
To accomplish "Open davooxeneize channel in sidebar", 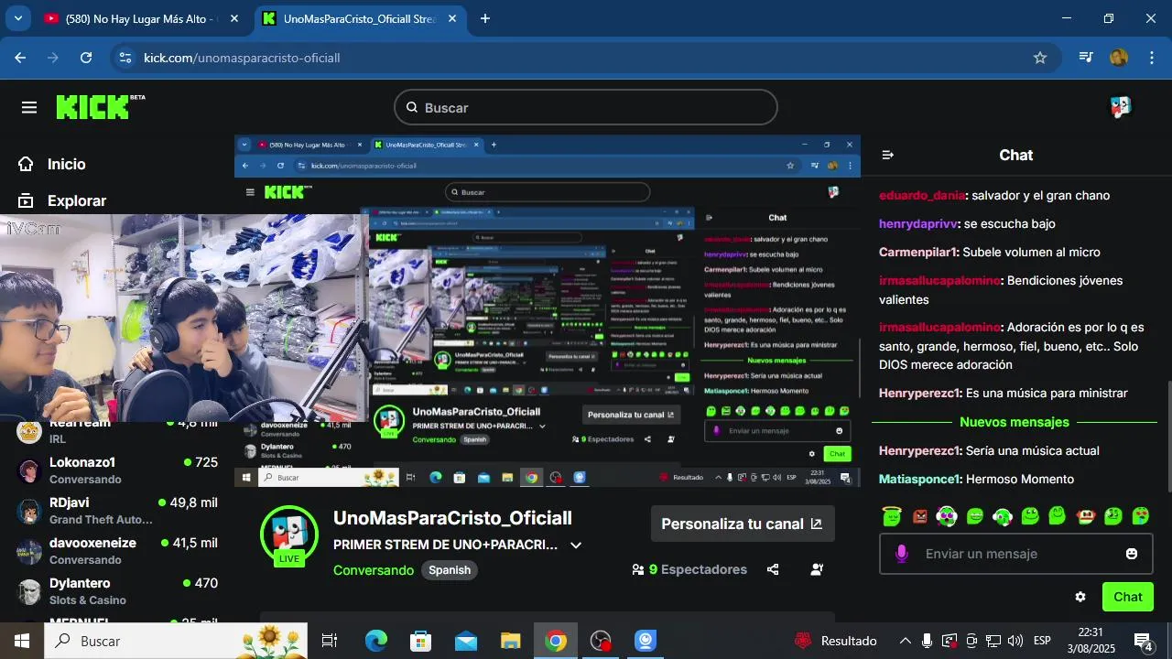I will pos(117,551).
